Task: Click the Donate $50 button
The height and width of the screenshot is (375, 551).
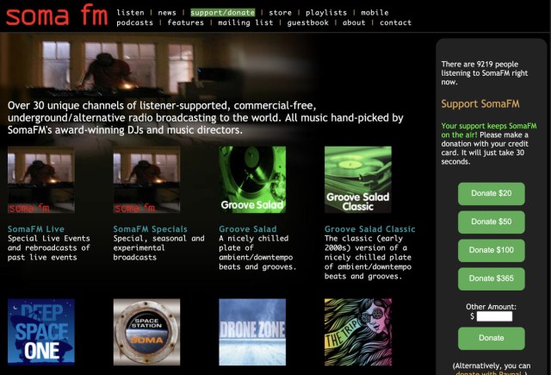Action: (492, 222)
